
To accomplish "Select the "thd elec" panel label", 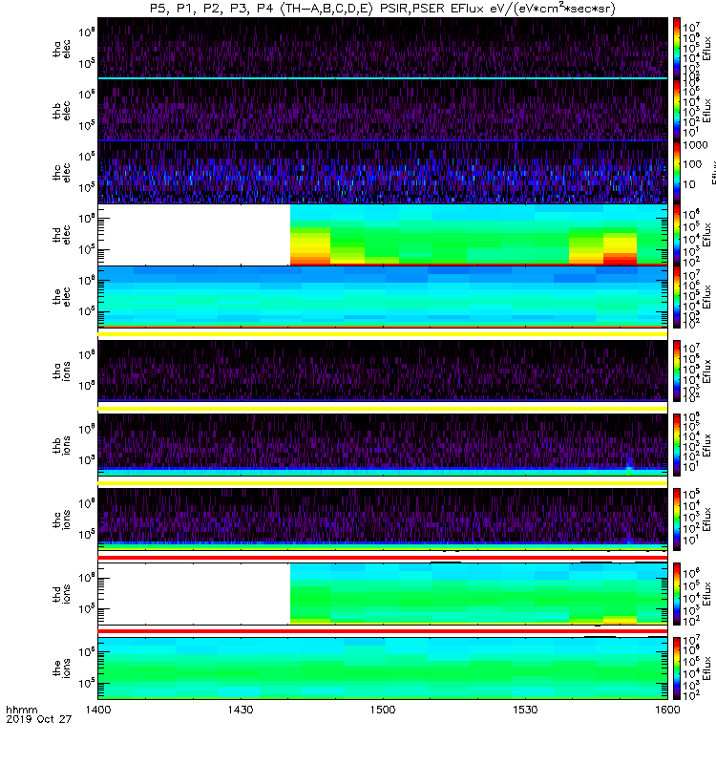I will [62, 234].
